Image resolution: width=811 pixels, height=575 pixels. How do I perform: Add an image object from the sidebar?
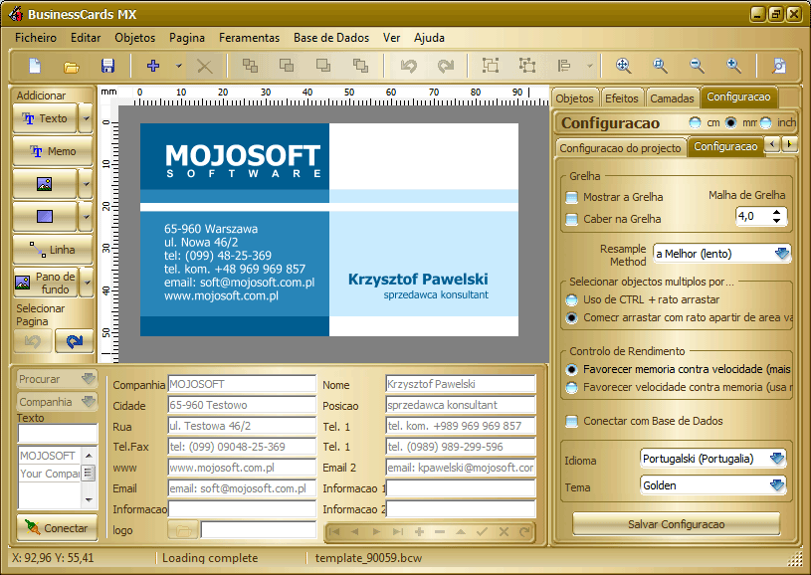click(x=45, y=184)
